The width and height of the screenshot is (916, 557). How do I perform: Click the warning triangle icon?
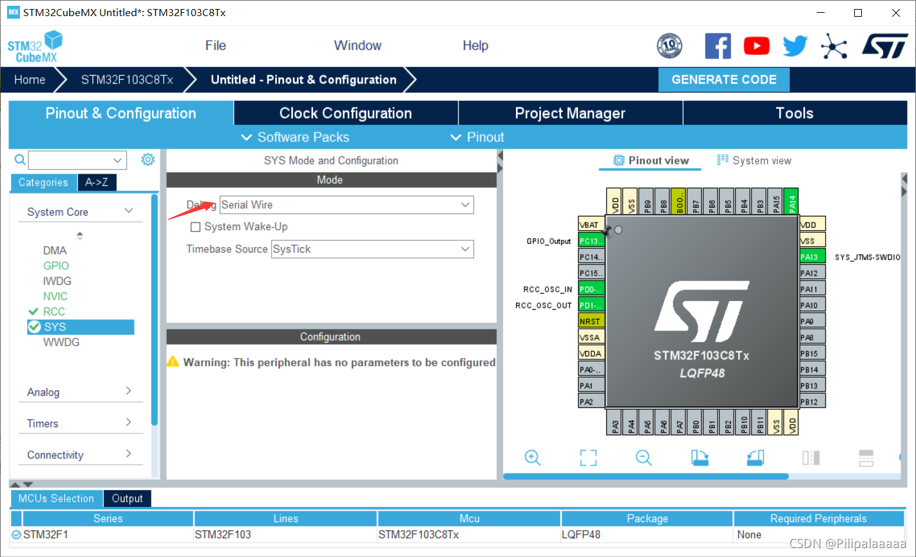(x=173, y=361)
